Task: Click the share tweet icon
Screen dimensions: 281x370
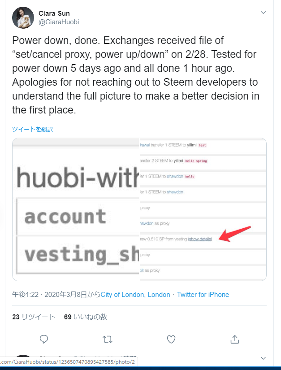Action: tap(234, 339)
